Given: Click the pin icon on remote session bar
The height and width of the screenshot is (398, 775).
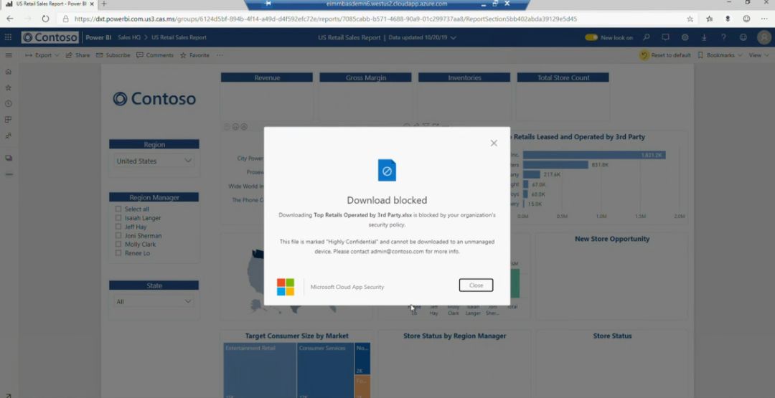Looking at the screenshot, I should tap(268, 4).
